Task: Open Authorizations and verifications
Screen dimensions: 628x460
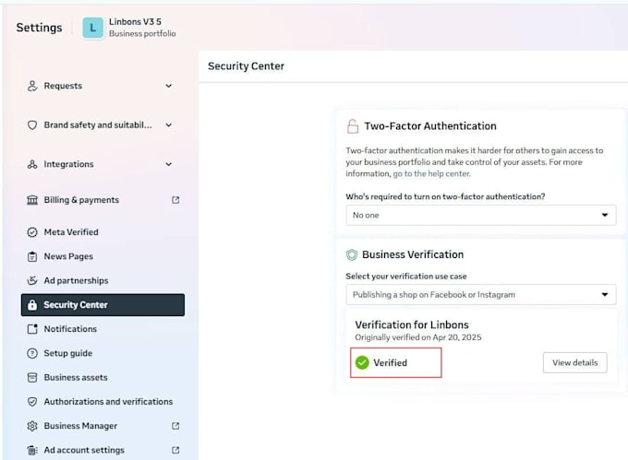Action: coord(103,402)
